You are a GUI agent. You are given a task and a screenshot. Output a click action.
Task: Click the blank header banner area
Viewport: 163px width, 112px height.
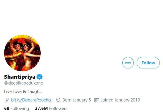coord(81,17)
